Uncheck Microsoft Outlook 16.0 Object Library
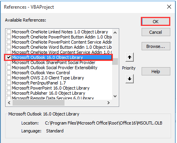 [x=9, y=57]
